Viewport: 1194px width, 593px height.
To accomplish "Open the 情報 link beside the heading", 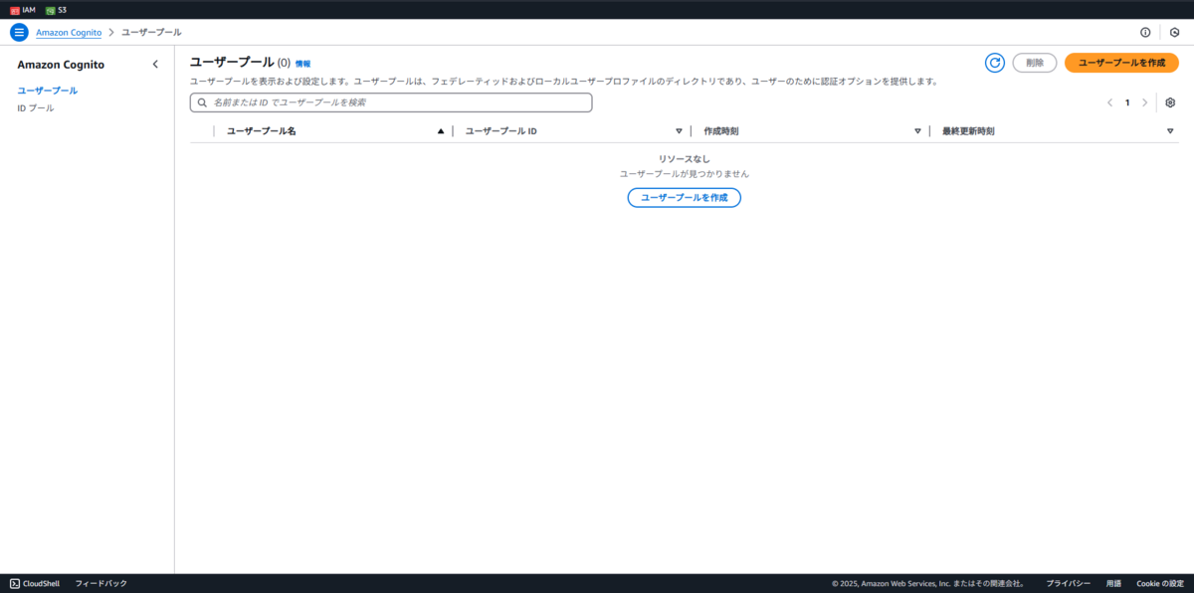I will [x=303, y=63].
